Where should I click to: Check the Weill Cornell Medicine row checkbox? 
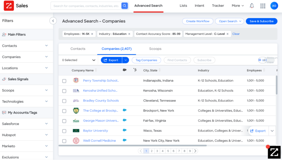point(64,141)
